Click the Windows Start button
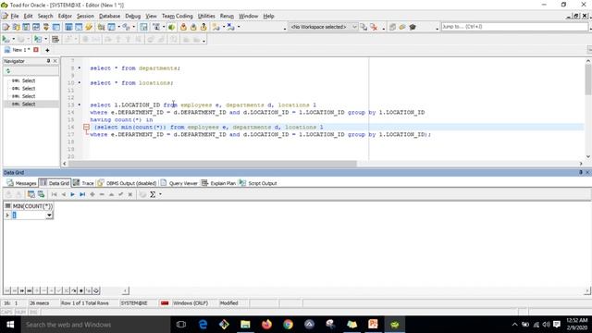Viewport: 592px width, 333px height. (x=10, y=325)
